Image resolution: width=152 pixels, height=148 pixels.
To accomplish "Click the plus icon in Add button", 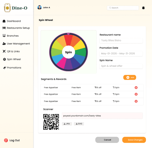I will point(128,77).
